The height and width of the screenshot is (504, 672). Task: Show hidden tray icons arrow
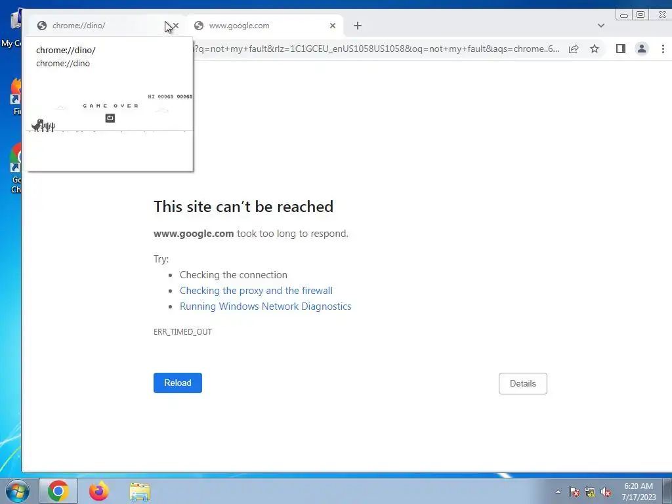[558, 492]
